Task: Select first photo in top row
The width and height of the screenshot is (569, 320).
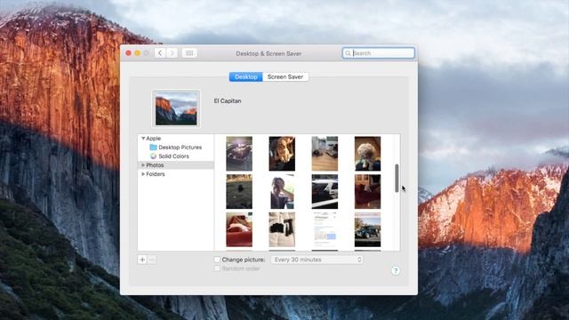Action: [x=239, y=154]
